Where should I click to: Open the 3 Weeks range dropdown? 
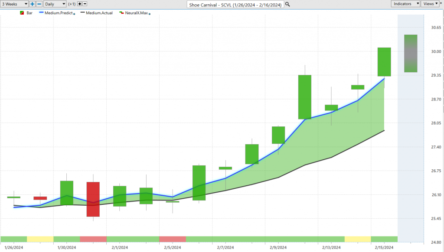point(14,4)
